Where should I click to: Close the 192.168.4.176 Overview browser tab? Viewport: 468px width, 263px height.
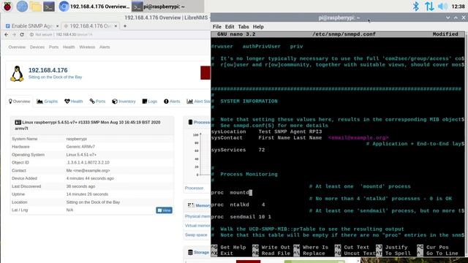tap(116, 26)
